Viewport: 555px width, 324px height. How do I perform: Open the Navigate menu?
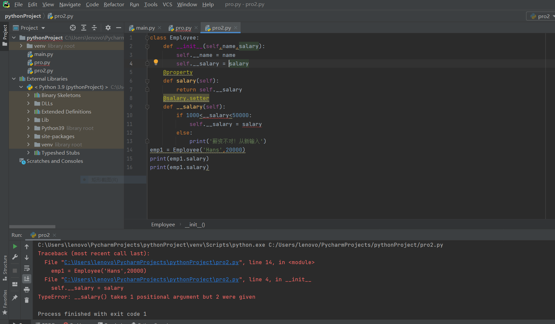pyautogui.click(x=70, y=4)
